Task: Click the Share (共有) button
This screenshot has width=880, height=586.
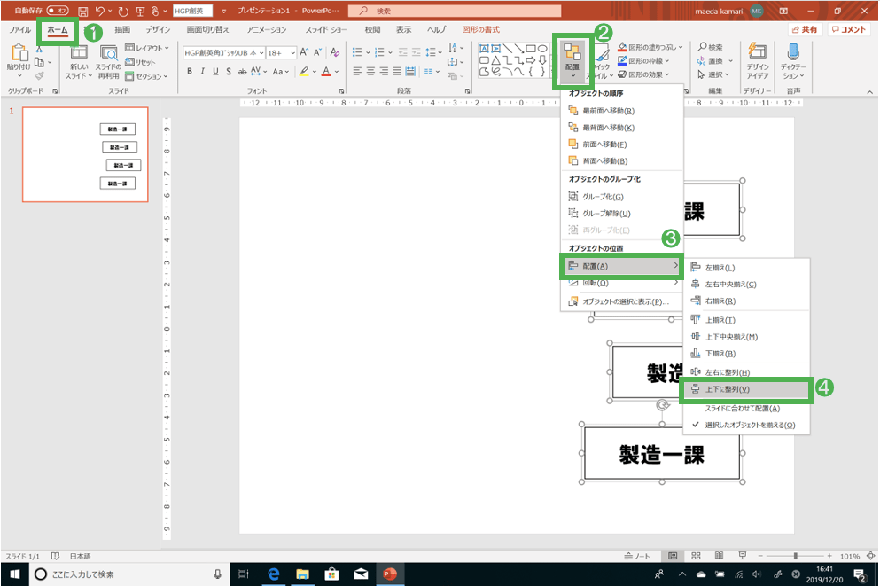Action: coord(805,30)
